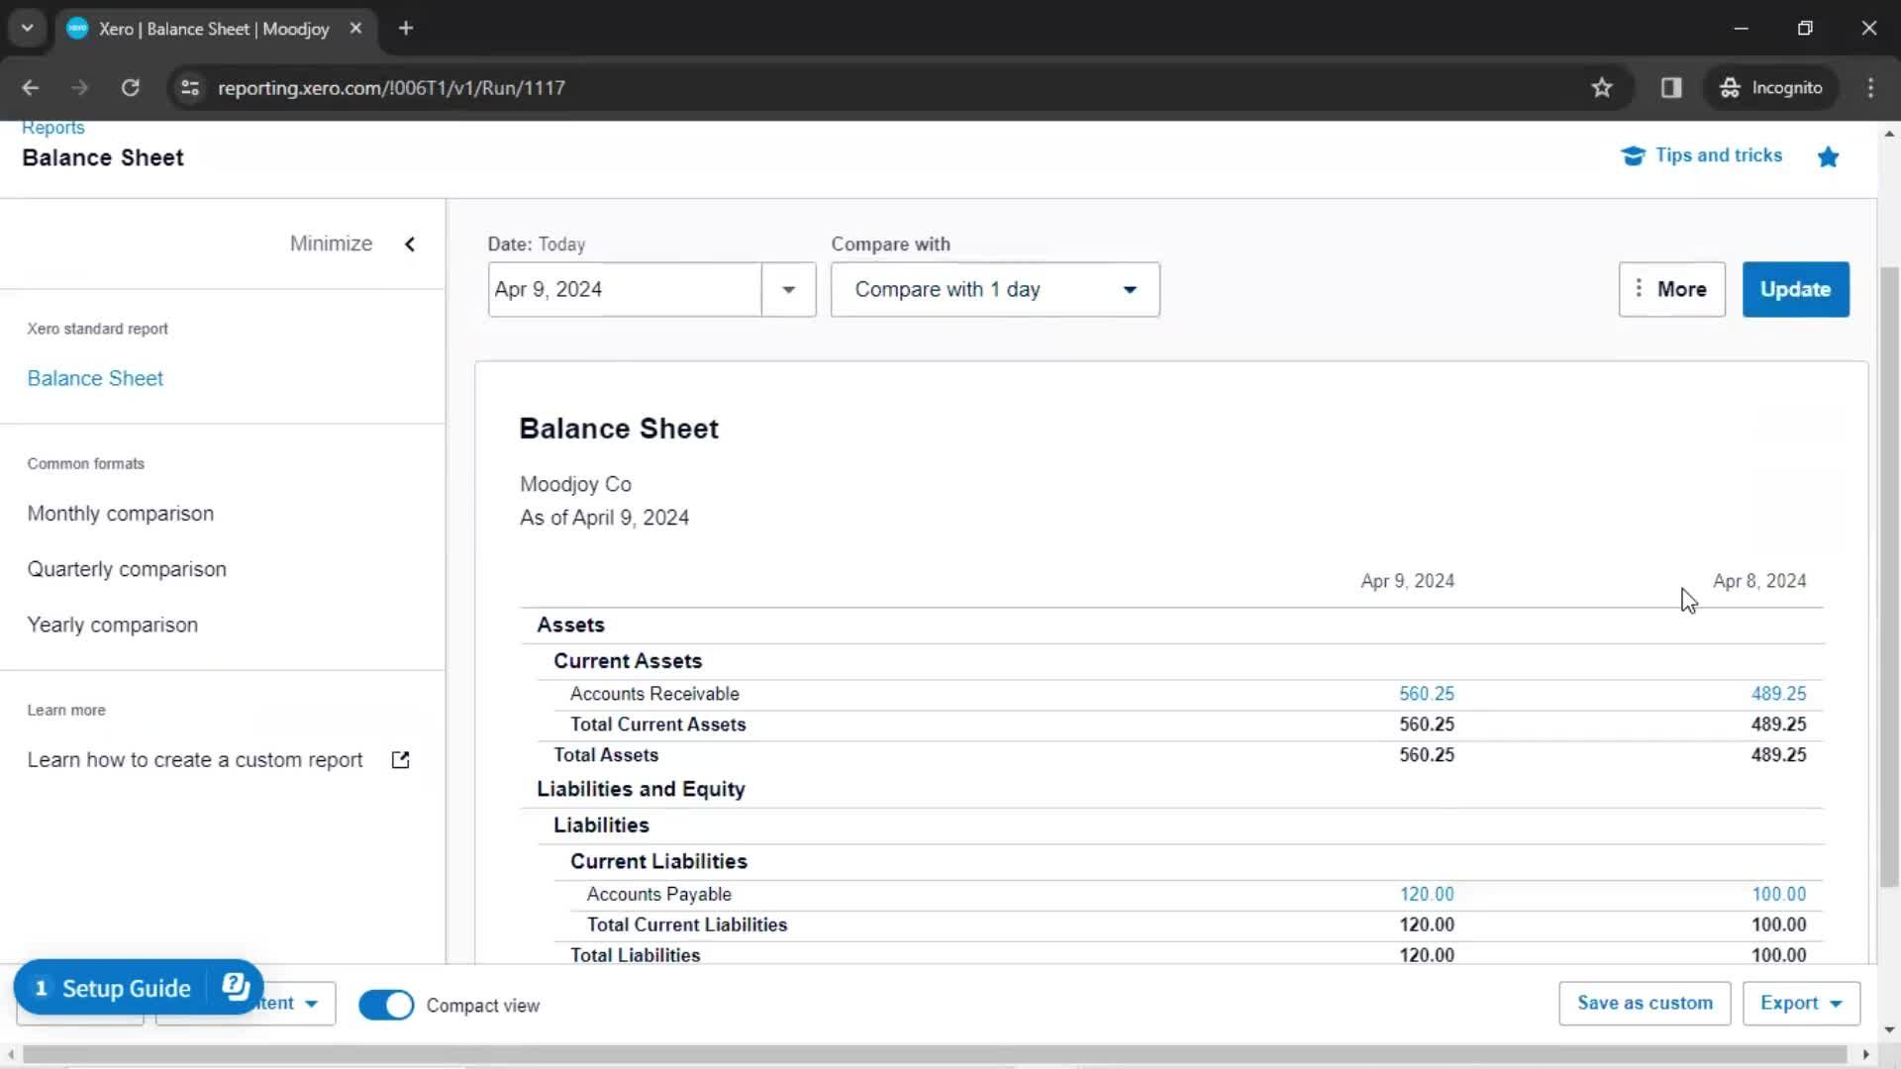Image resolution: width=1901 pixels, height=1069 pixels.
Task: Open the tab search chevron at top left
Action: [27, 28]
